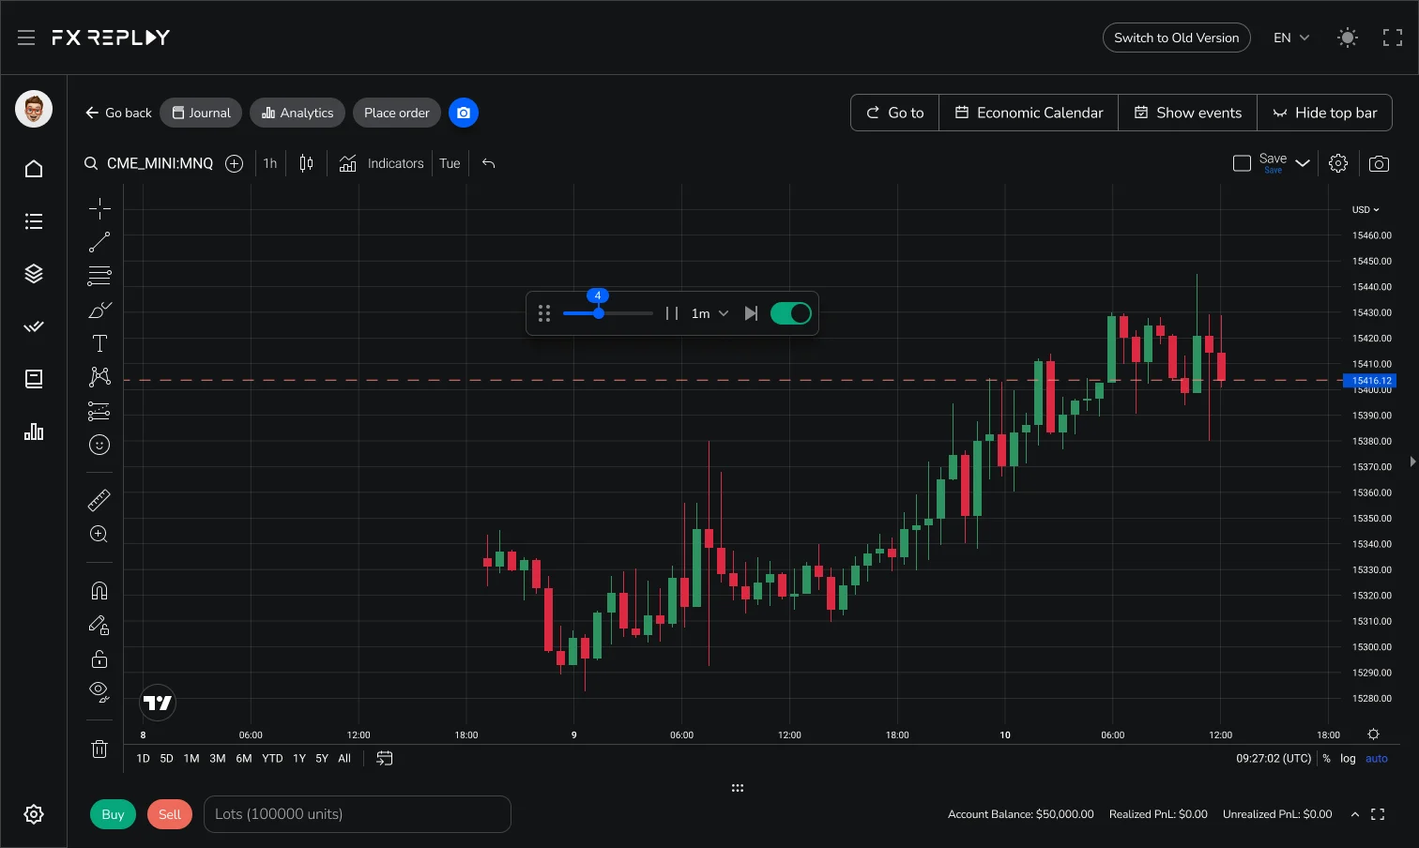Select the brush drawing tool
This screenshot has width=1419, height=848.
pos(99,310)
